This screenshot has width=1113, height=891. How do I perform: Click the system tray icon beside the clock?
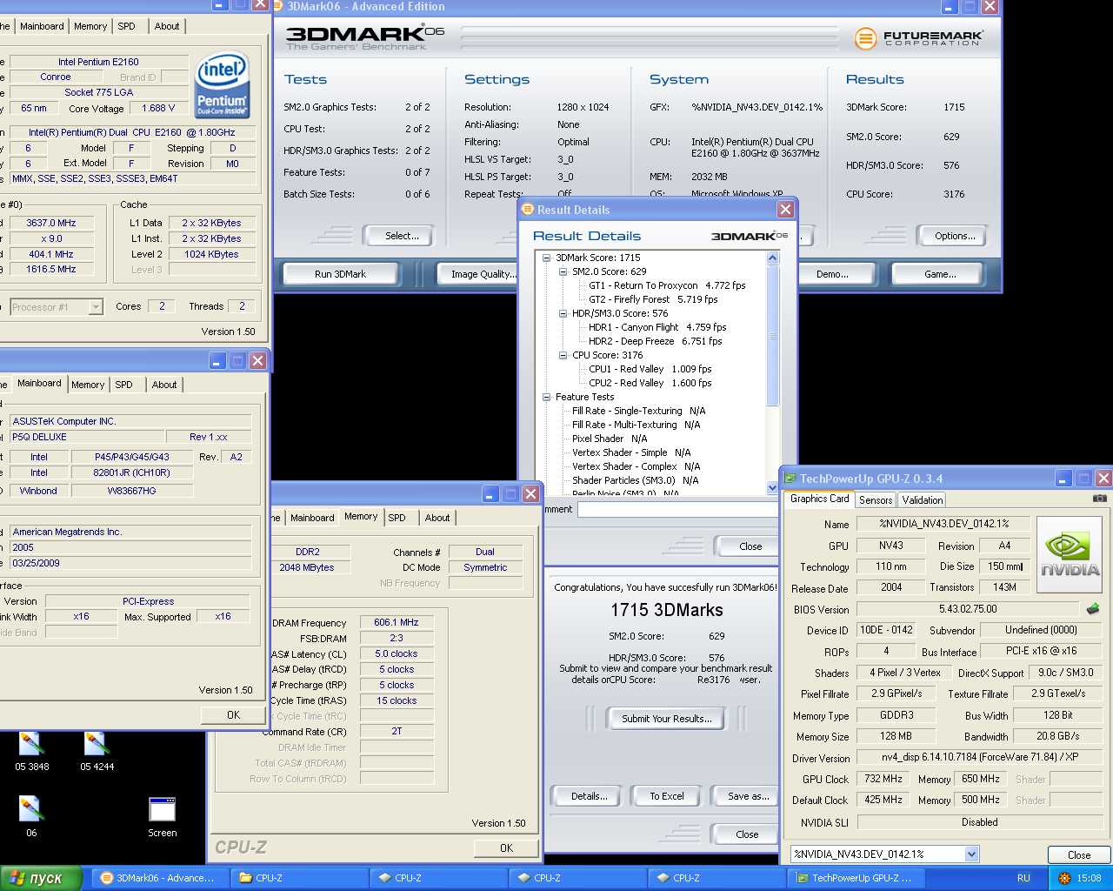tap(1064, 878)
